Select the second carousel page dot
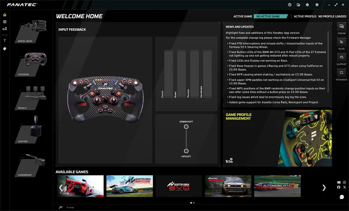This screenshot has height=211, width=349. click(194, 203)
